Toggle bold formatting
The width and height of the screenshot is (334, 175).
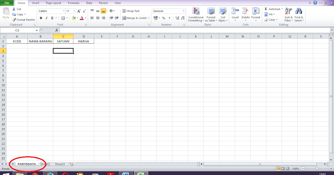(x=41, y=18)
